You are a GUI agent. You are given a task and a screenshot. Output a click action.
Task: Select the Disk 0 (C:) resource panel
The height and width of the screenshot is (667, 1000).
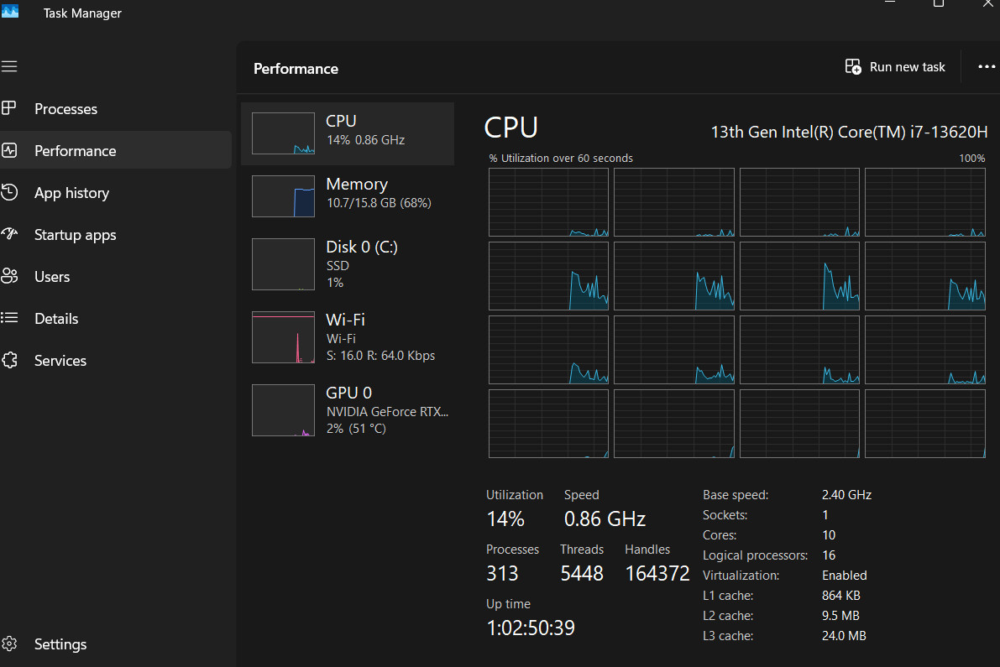pos(347,264)
